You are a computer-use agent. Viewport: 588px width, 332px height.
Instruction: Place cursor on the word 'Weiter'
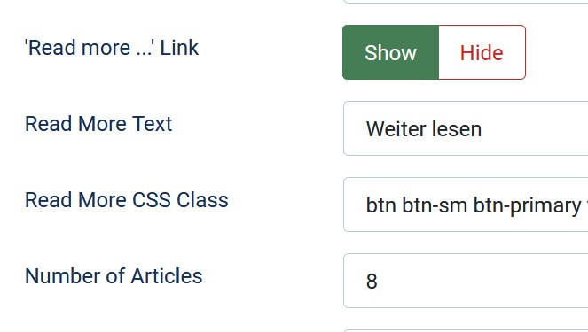click(x=396, y=129)
